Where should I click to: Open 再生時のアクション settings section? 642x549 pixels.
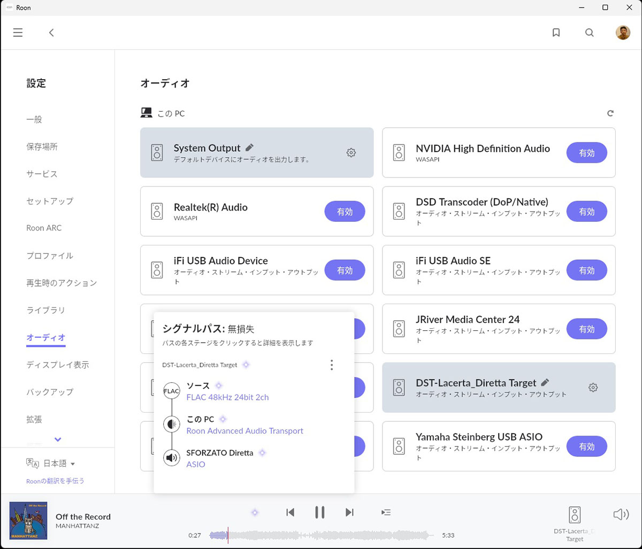62,283
